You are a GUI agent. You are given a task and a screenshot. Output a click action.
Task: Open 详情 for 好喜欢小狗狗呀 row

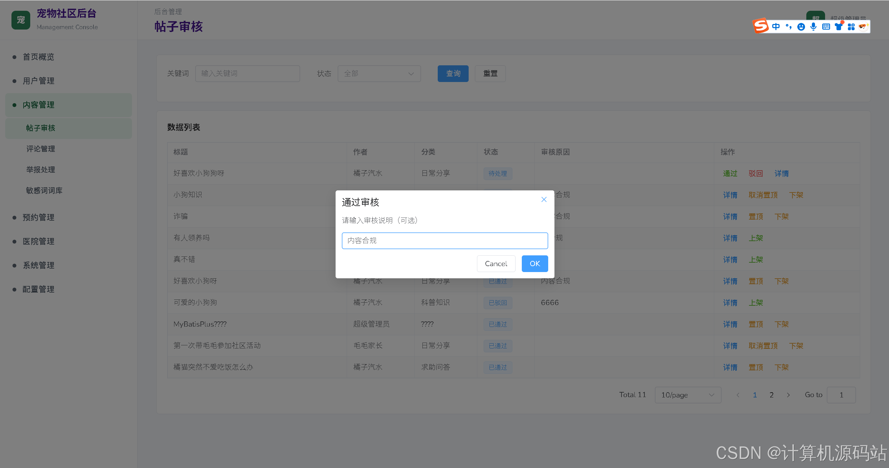click(781, 174)
